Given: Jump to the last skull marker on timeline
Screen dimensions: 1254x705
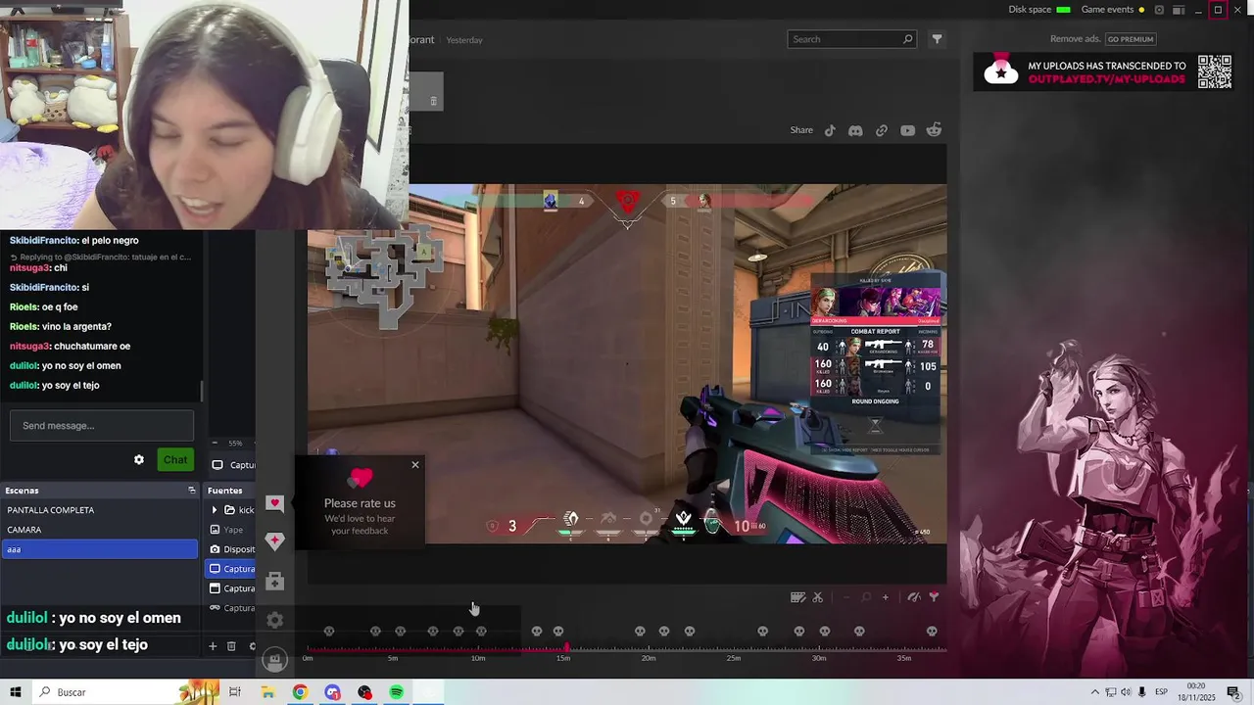Looking at the screenshot, I should [932, 632].
